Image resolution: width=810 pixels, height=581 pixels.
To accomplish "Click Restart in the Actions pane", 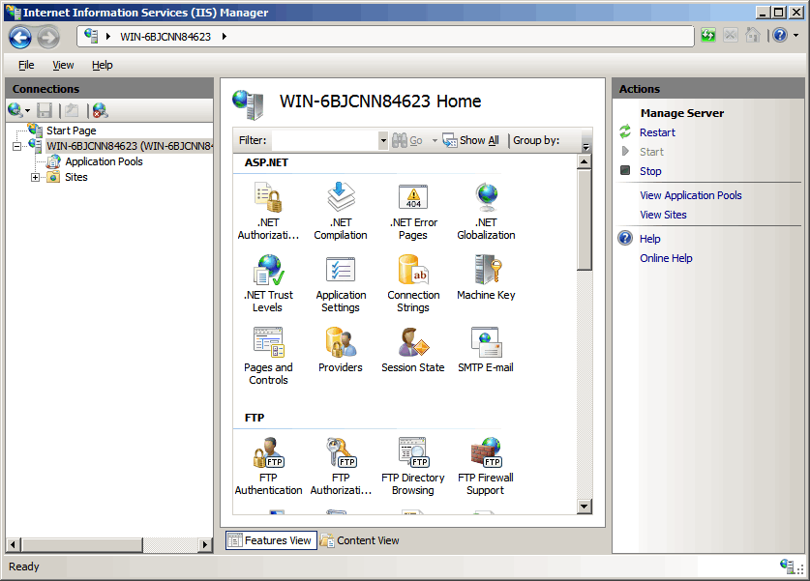I will point(657,132).
